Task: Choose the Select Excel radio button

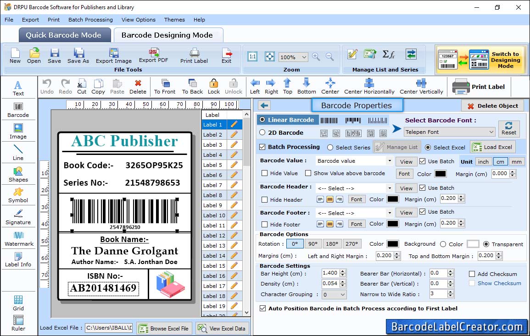Action: click(x=428, y=147)
